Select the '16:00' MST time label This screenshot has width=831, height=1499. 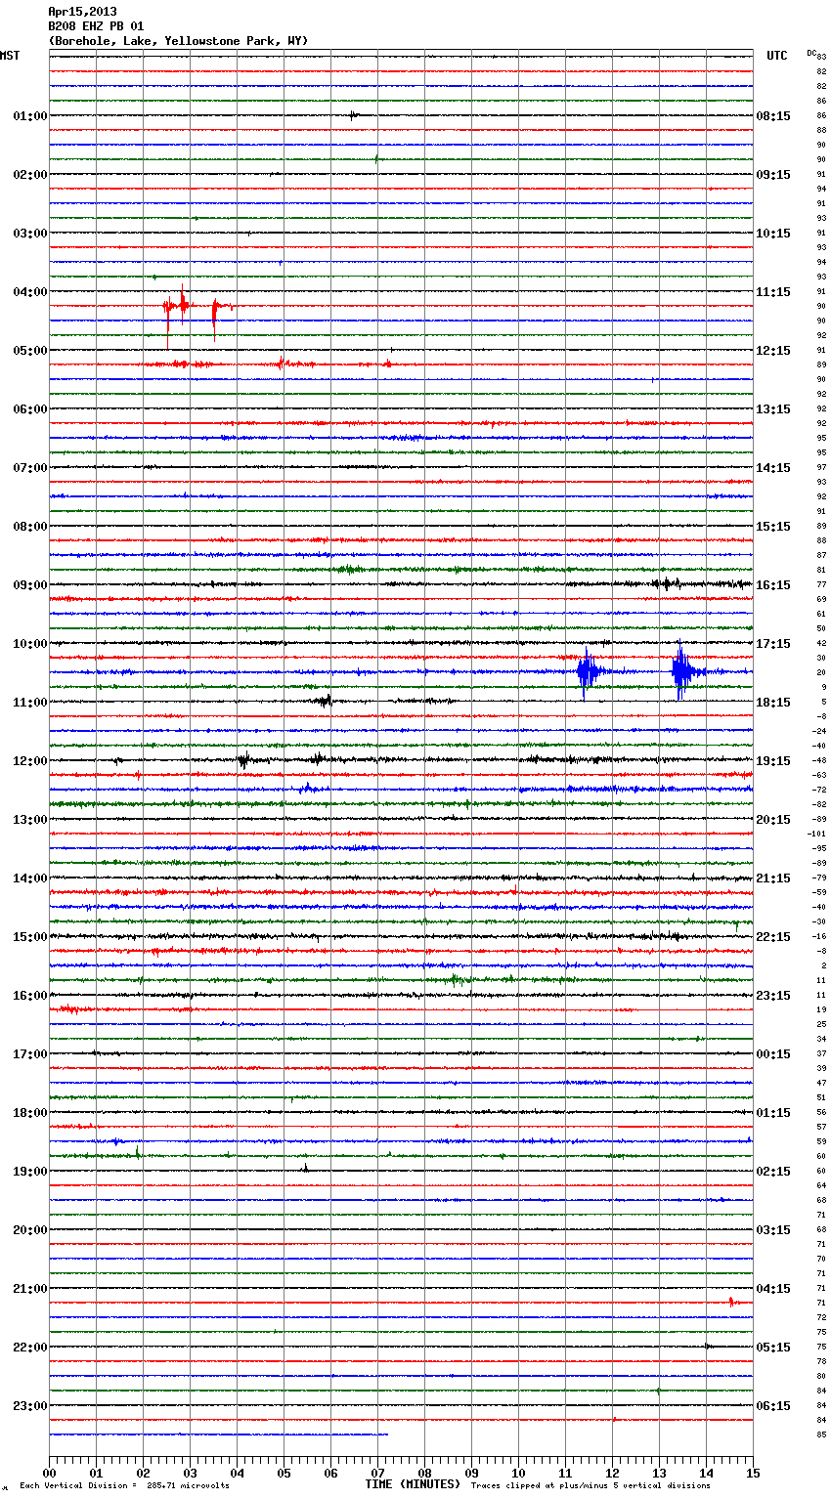point(30,996)
